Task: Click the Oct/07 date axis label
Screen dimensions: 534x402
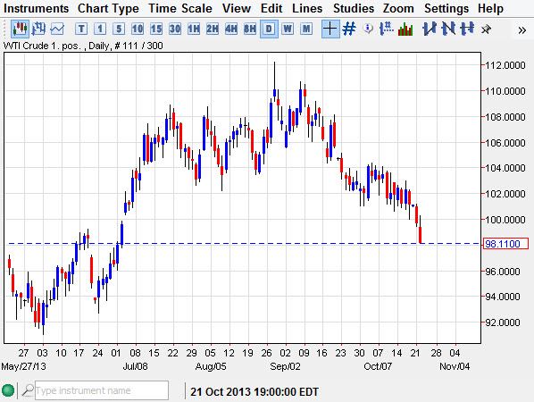Action: (x=378, y=366)
